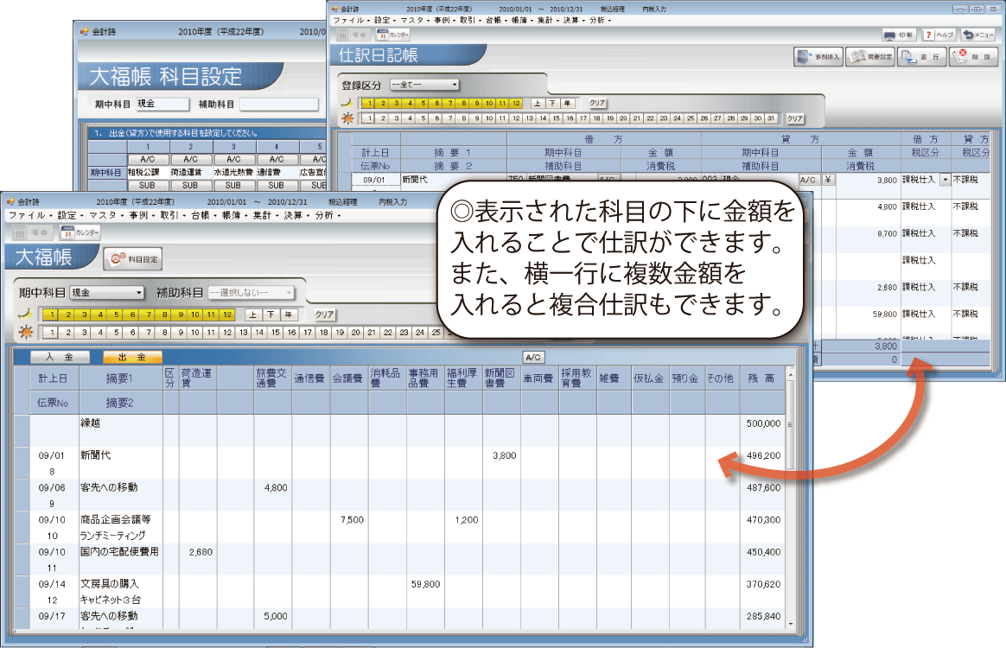Open the 電卓 calculator in the 仕訳日記帳 window

353,35
